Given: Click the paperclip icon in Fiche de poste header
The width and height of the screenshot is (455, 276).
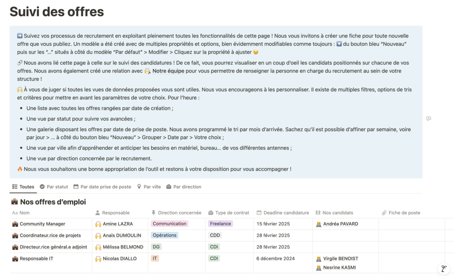Looking at the screenshot, I should pos(384,213).
